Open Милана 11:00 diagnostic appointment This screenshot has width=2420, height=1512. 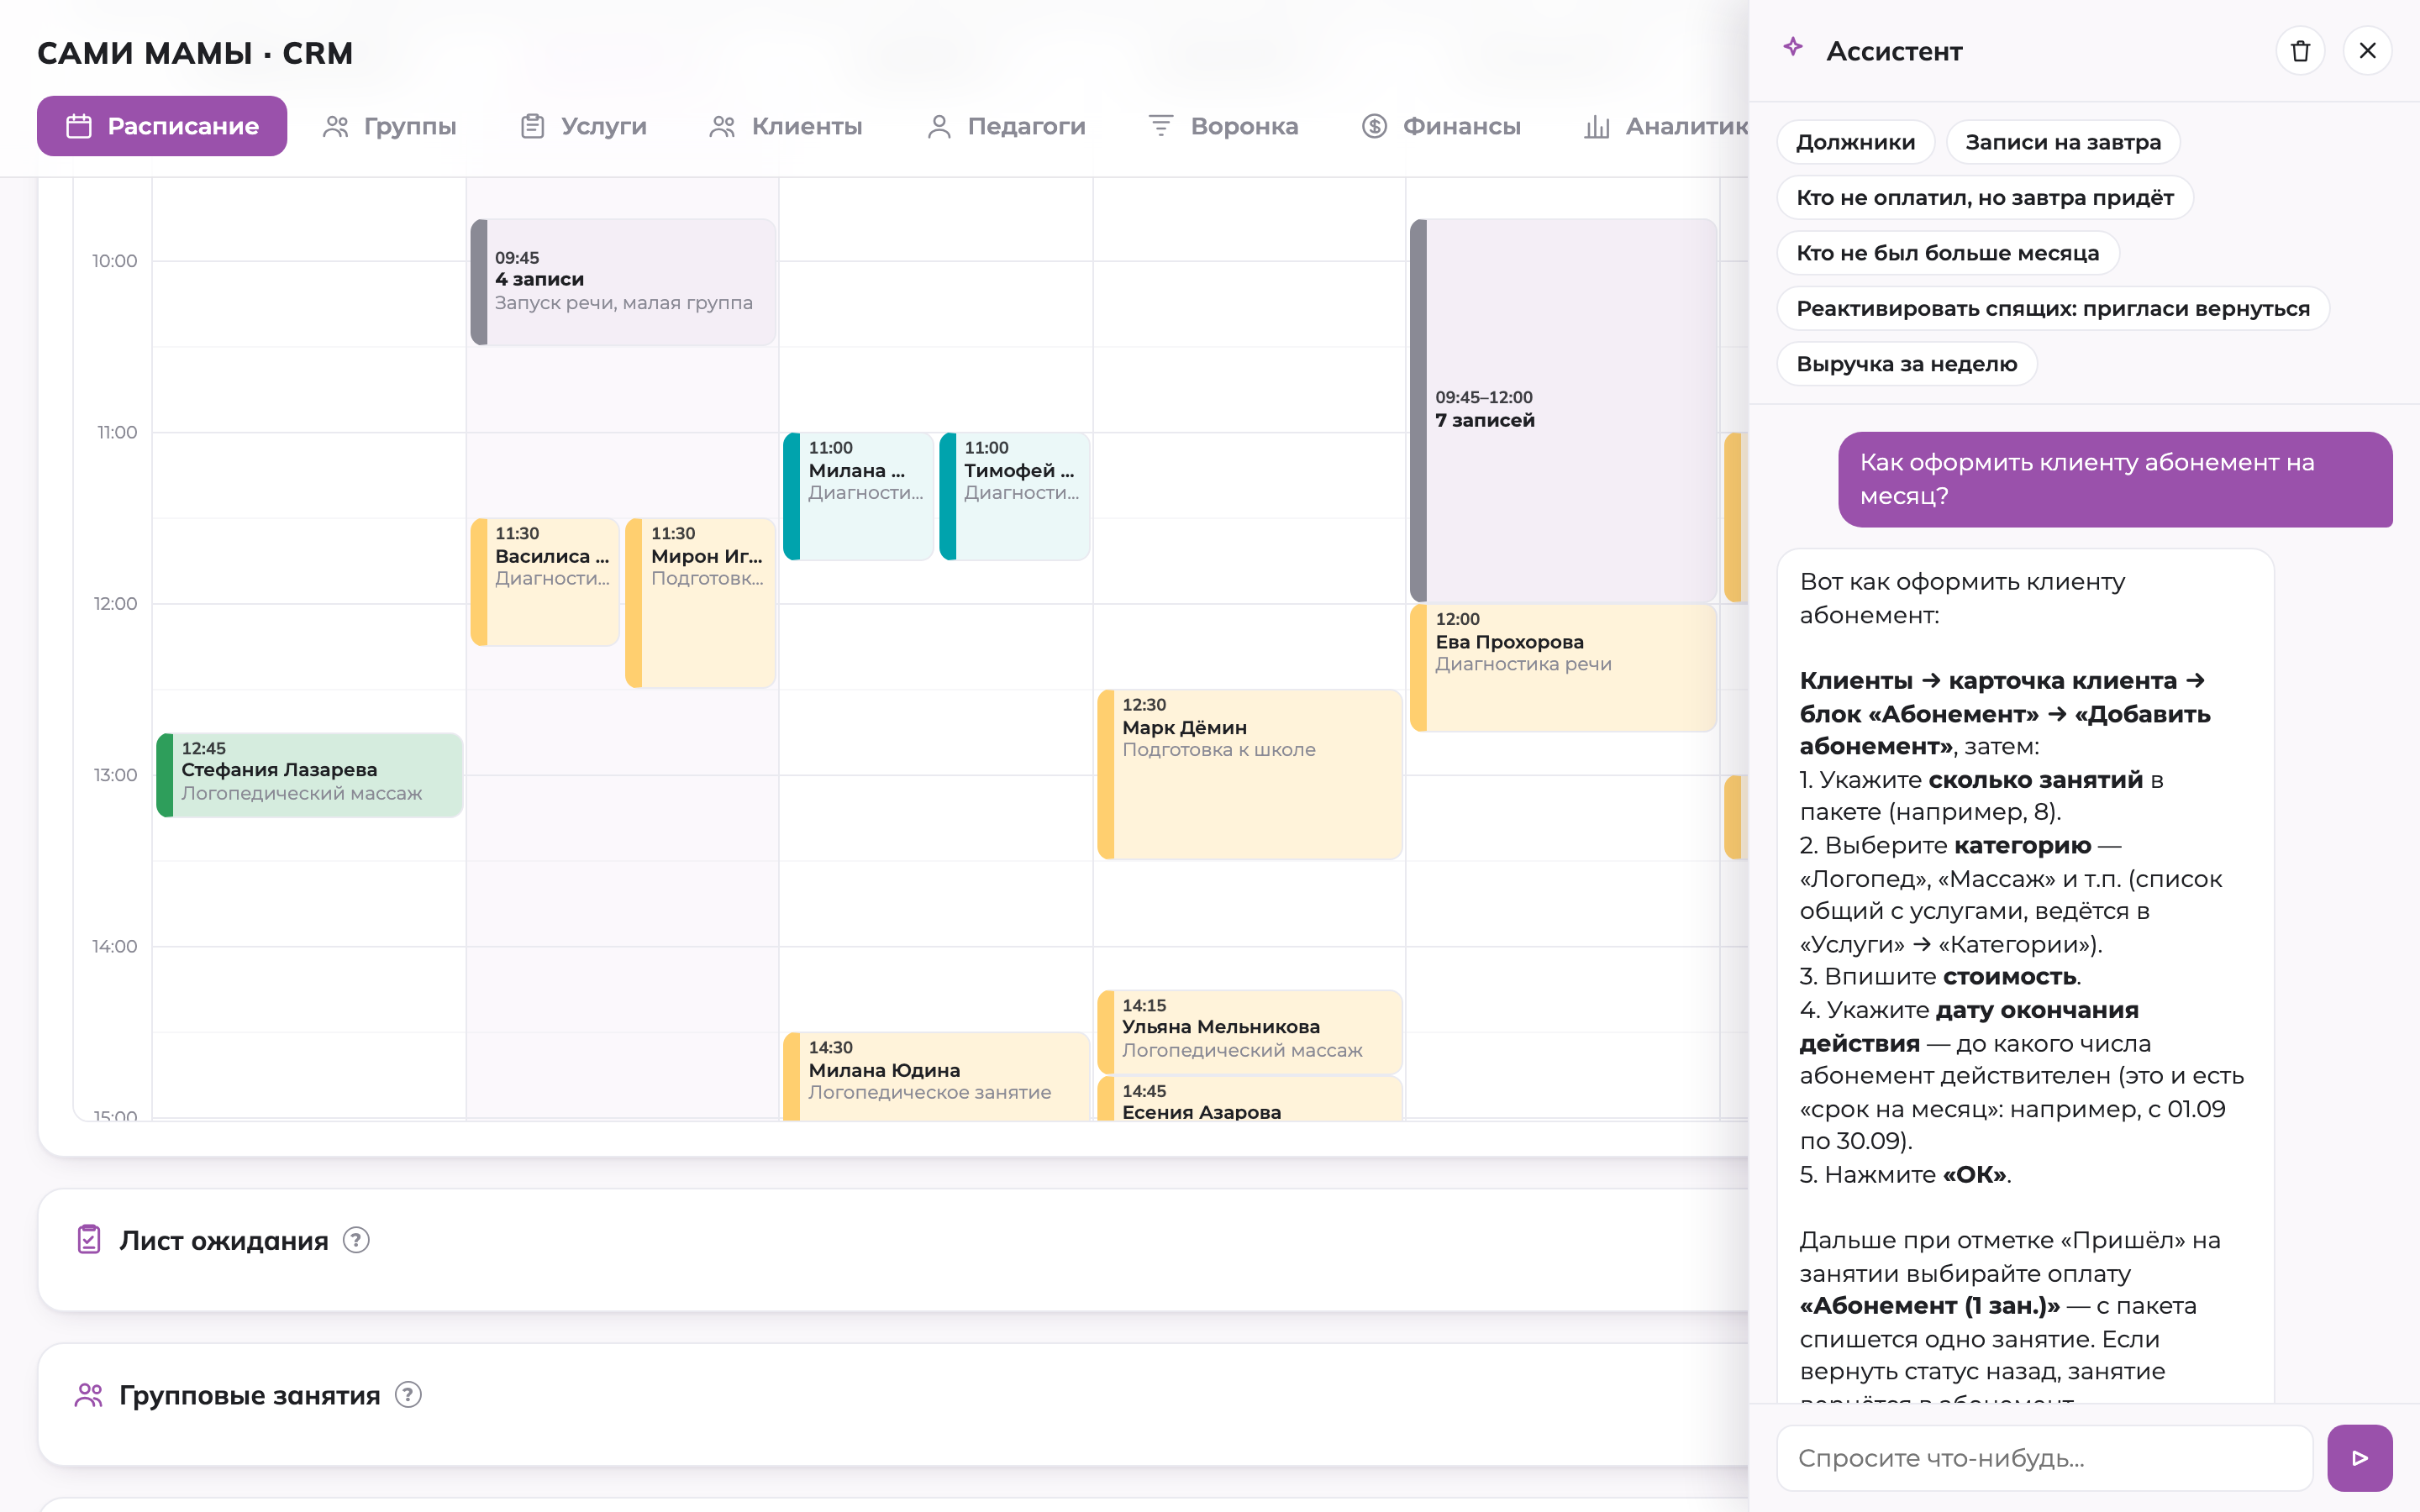pyautogui.click(x=858, y=496)
